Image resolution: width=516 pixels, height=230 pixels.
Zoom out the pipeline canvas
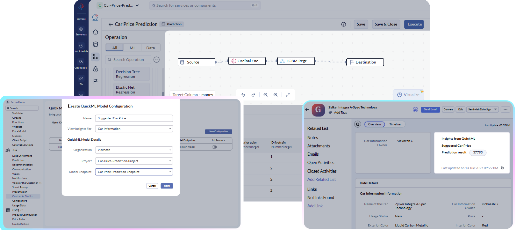point(265,95)
